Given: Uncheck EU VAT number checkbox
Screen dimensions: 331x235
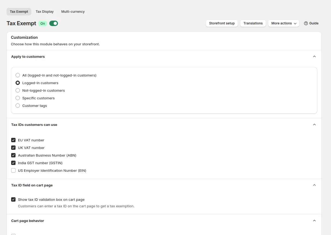Looking at the screenshot, I should click(x=13, y=140).
